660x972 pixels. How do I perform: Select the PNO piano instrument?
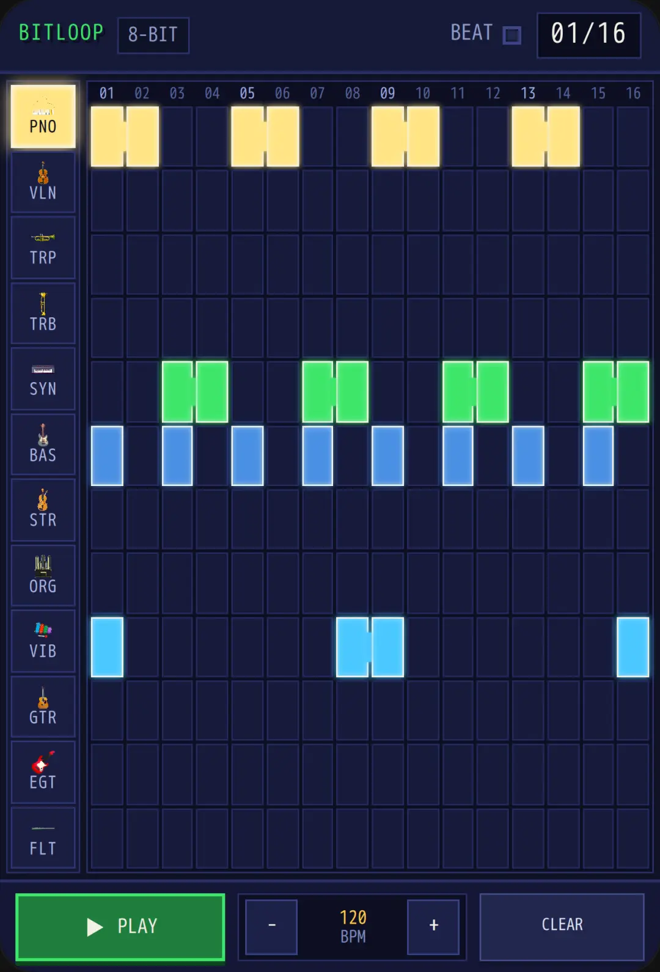click(43, 116)
